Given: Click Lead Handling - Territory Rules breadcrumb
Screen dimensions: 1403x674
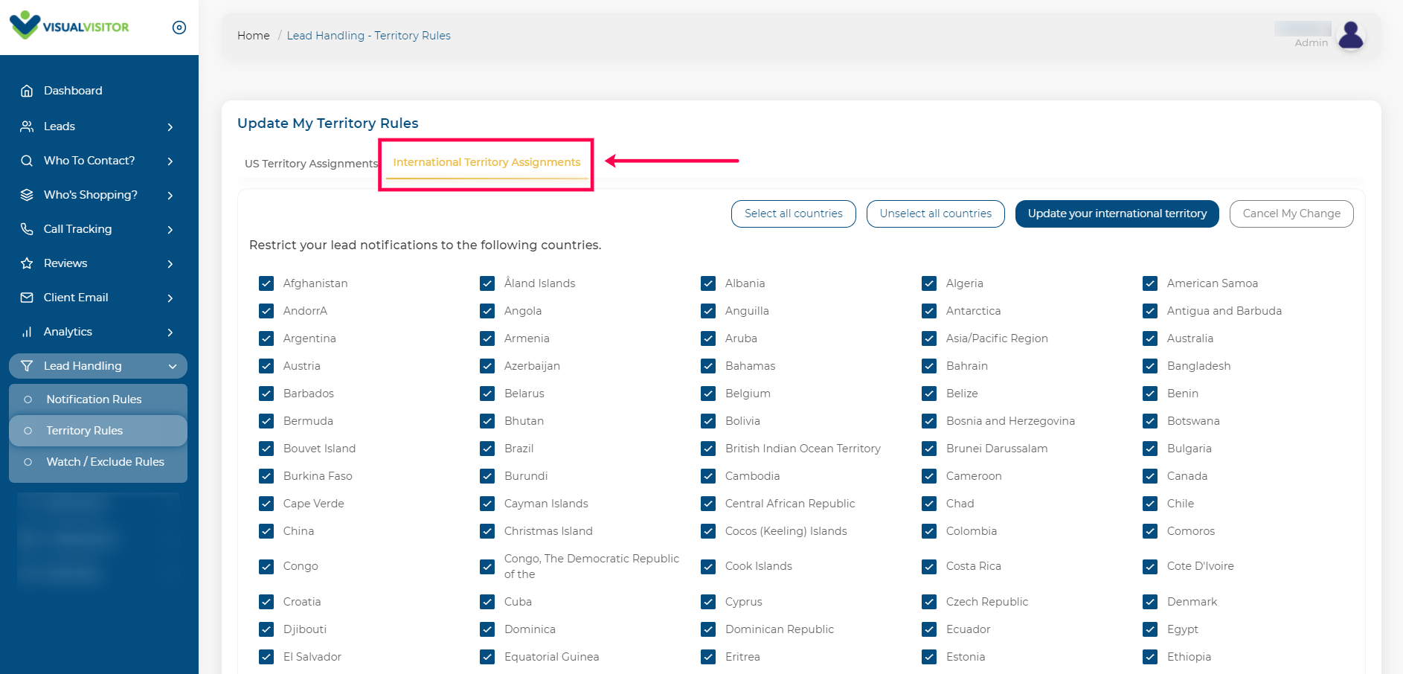Looking at the screenshot, I should click(x=369, y=36).
